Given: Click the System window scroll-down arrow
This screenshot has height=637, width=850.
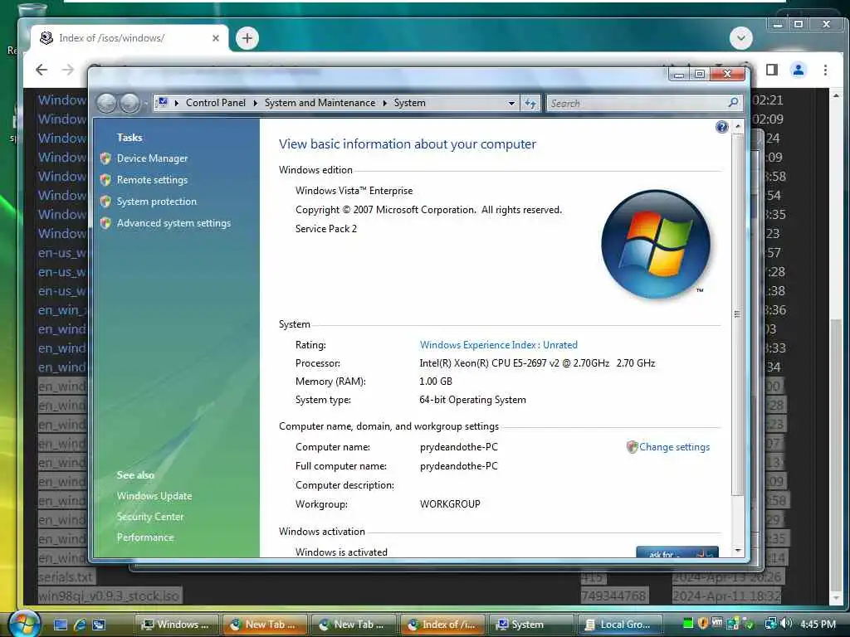Looking at the screenshot, I should pos(738,551).
